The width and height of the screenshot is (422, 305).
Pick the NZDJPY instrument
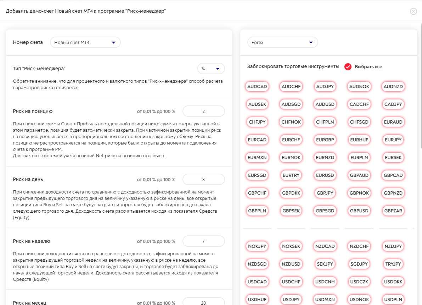pyautogui.click(x=393, y=246)
